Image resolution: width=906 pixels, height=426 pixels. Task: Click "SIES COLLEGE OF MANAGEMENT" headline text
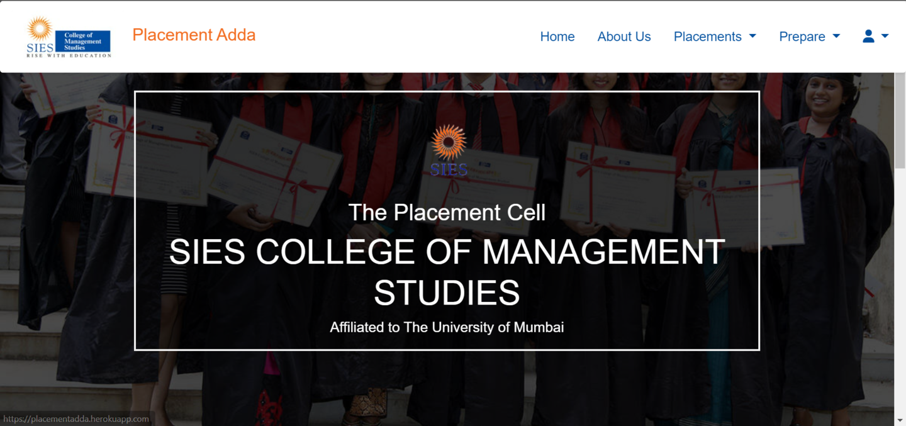pos(447,252)
